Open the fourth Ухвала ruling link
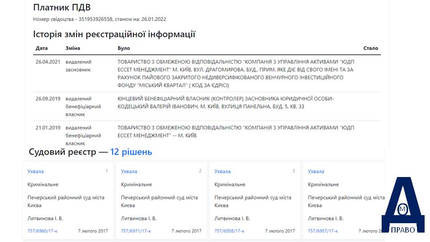Image resolution: width=430 pixels, height=242 pixels. click(x=316, y=171)
